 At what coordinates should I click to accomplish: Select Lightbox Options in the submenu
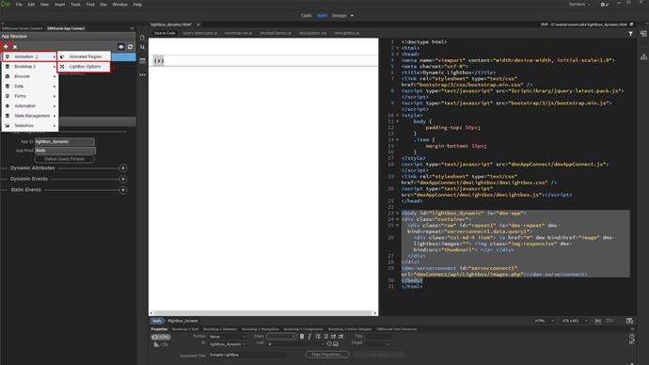tap(84, 67)
